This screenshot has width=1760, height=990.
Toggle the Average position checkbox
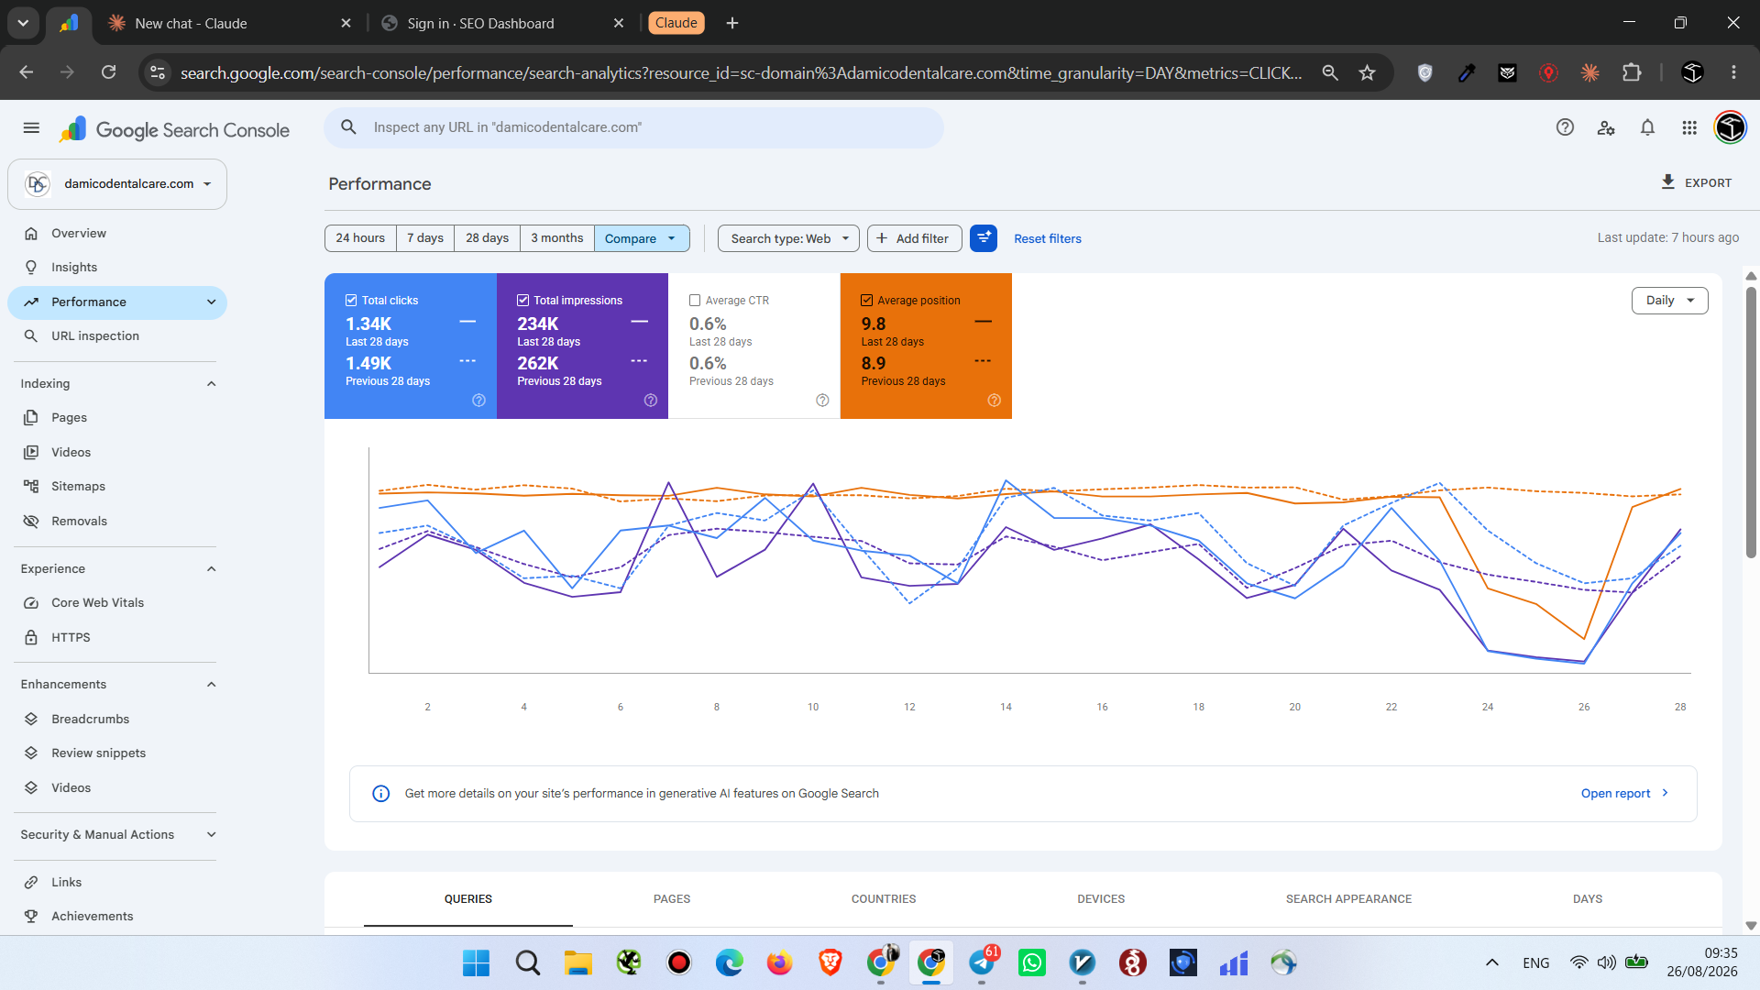(x=867, y=301)
